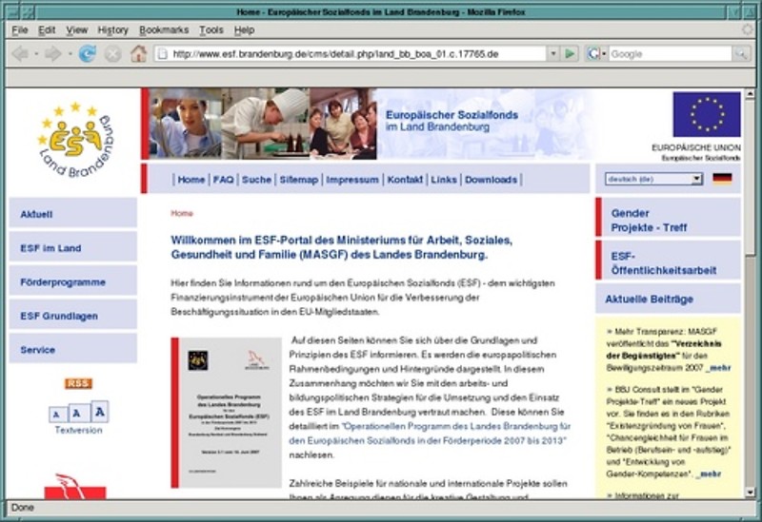Open the URL history dropdown arrow
The image size is (762, 522).
(x=553, y=53)
